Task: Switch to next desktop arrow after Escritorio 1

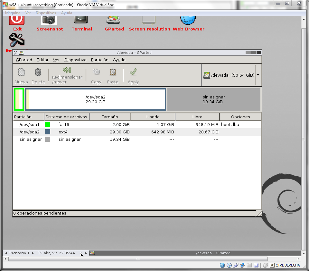Action: [x=33, y=253]
